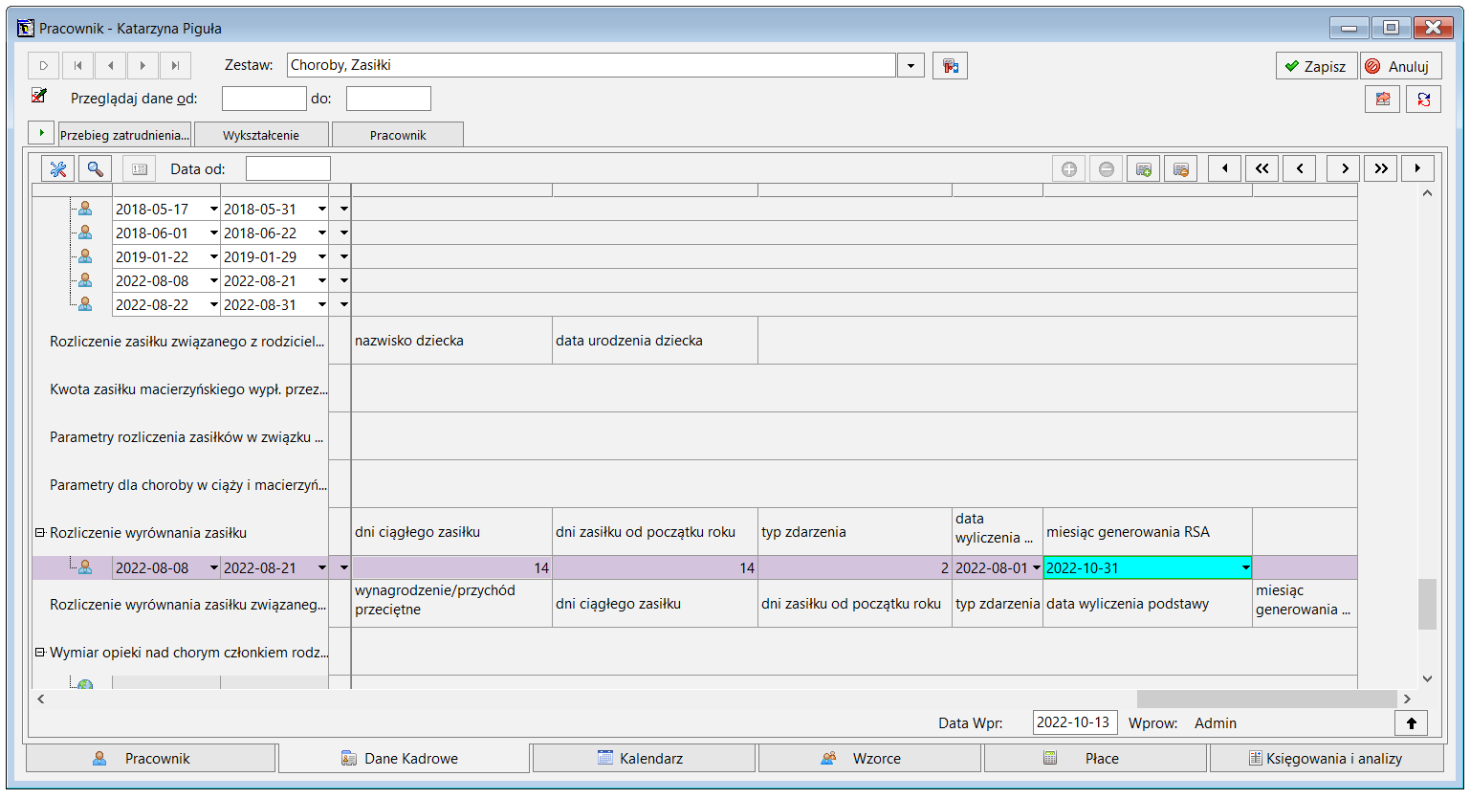Go to next employee record icon

(143, 66)
